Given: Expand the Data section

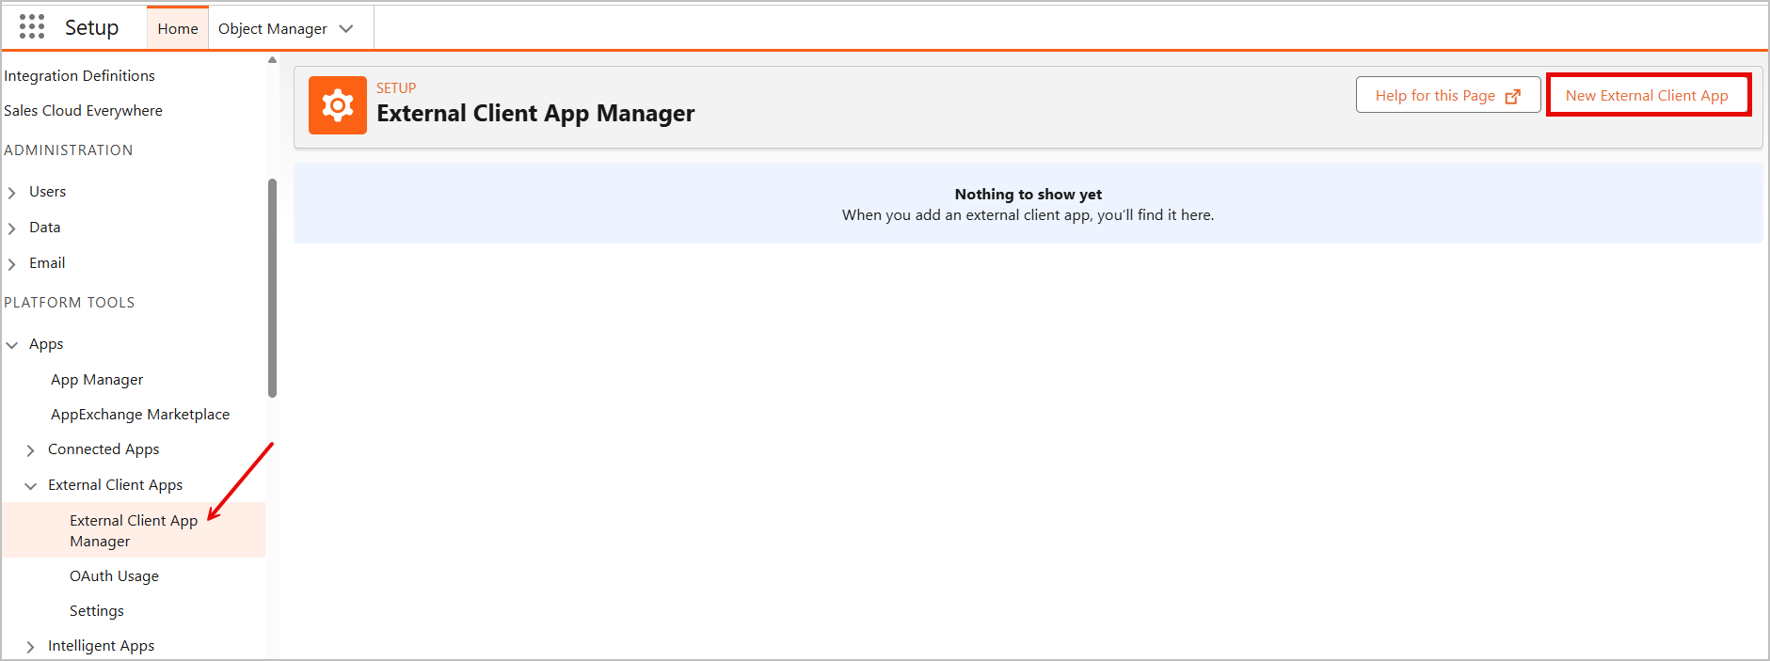Looking at the screenshot, I should click(12, 228).
